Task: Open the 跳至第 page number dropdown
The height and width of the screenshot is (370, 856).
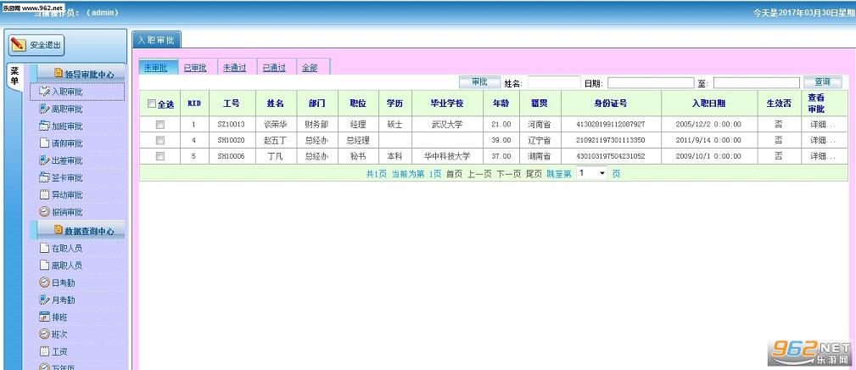Action: pyautogui.click(x=592, y=173)
